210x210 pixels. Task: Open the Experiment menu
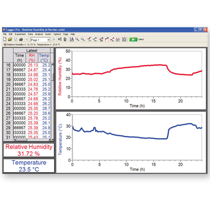20,34
